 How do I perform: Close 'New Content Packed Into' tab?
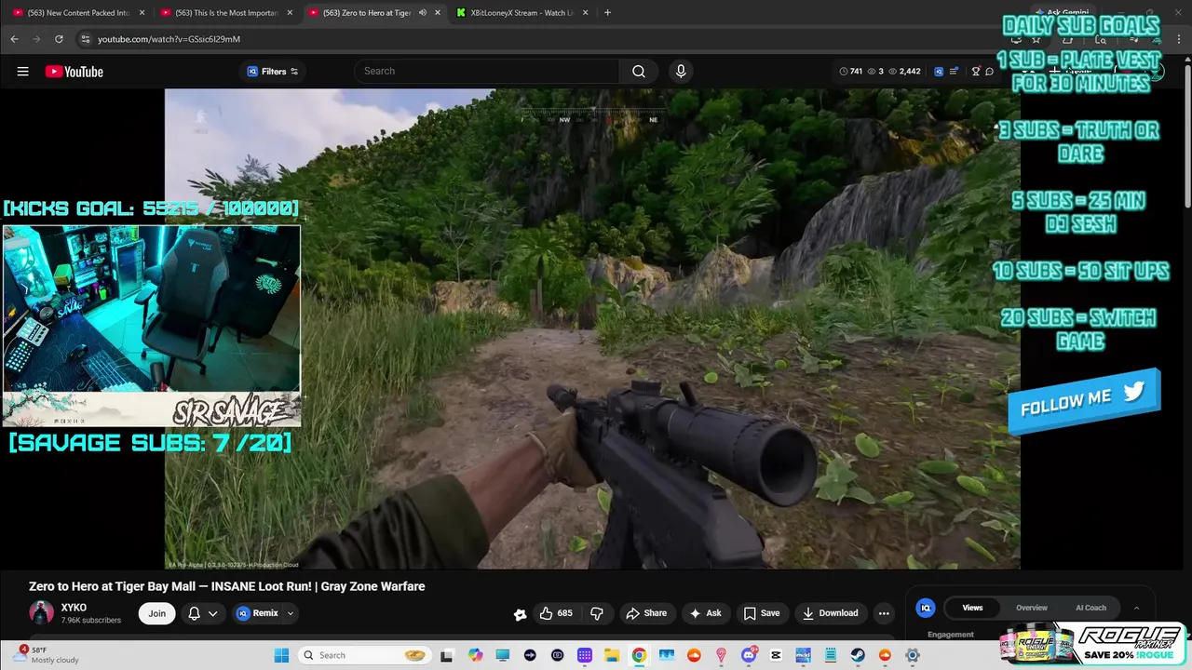(x=142, y=13)
